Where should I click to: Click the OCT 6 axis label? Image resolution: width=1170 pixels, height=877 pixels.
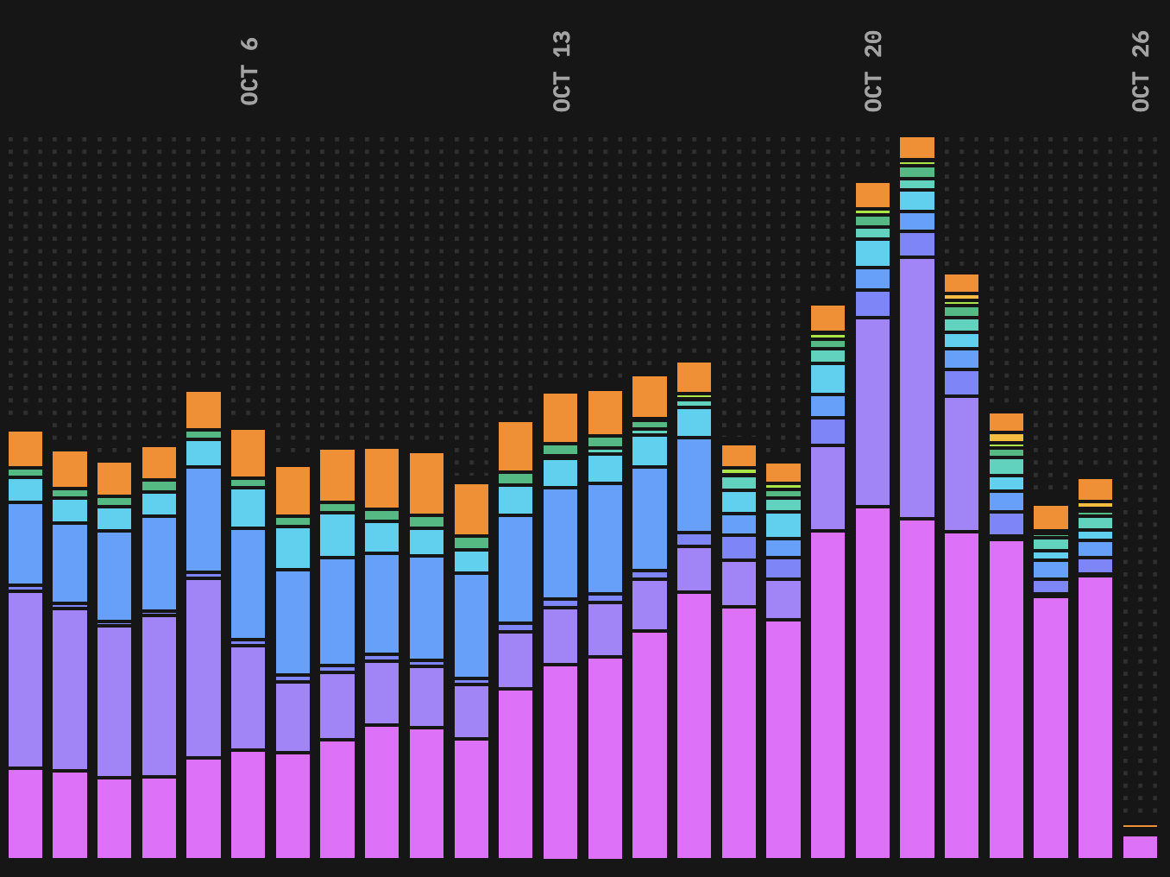coord(249,71)
